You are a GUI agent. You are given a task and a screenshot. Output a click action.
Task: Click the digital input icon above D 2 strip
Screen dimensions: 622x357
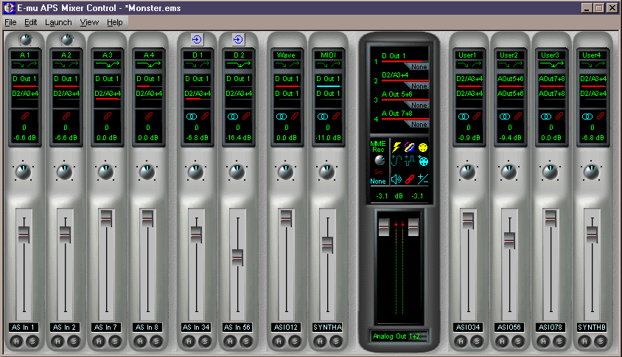click(x=238, y=39)
